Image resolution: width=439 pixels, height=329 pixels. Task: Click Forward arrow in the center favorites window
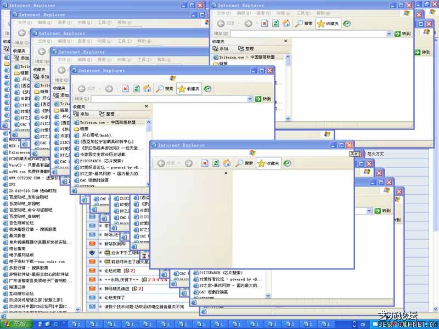tap(109, 89)
